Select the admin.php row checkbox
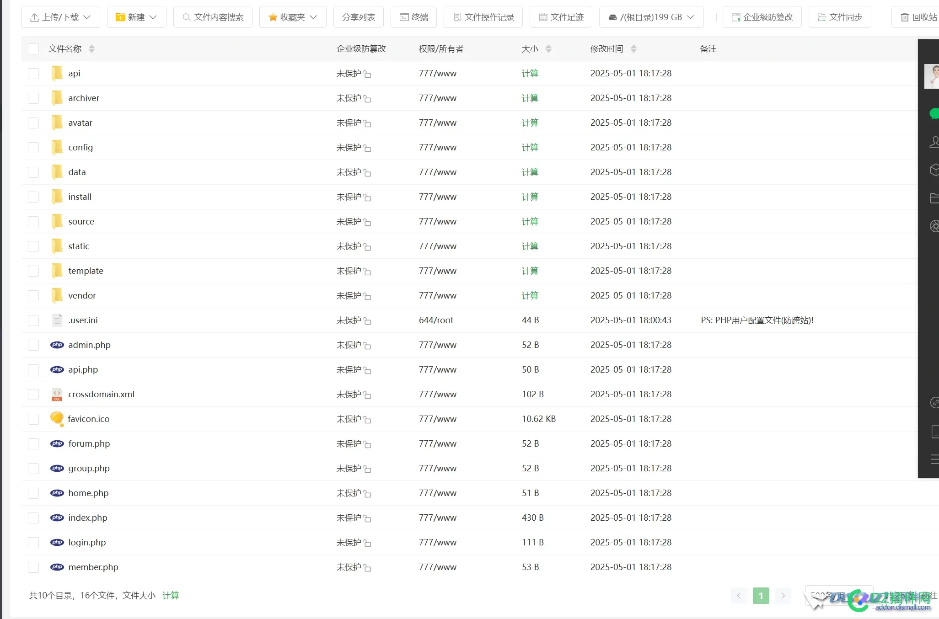Image resolution: width=939 pixels, height=619 pixels. (x=33, y=345)
